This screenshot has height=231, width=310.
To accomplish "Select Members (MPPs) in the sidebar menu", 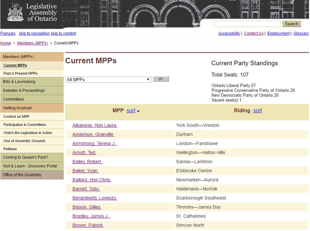I will (32, 57).
